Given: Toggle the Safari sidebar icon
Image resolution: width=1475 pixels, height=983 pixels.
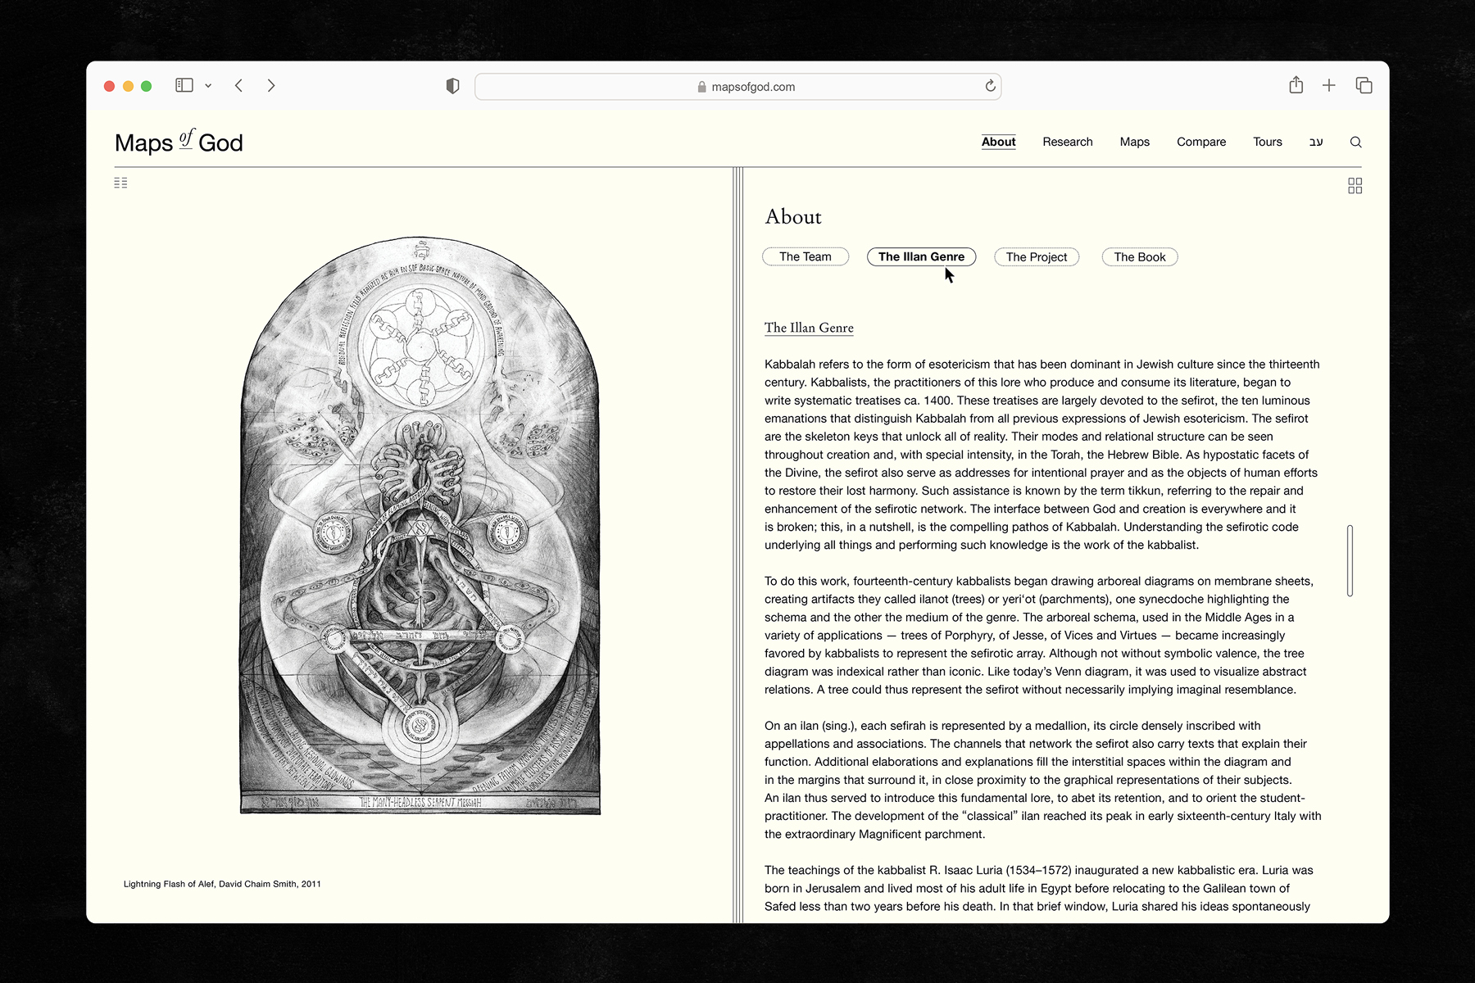Looking at the screenshot, I should [x=184, y=85].
